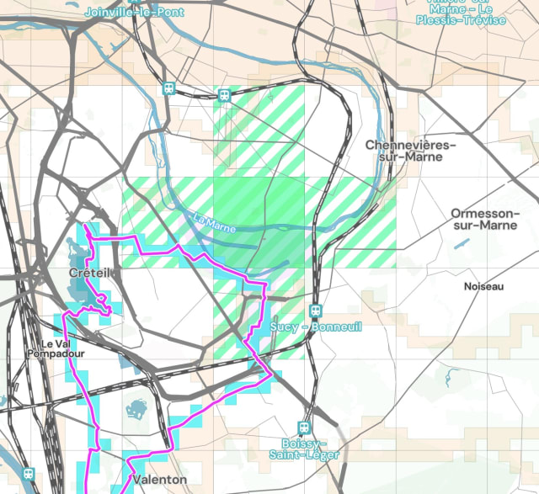Viewport: 539px width, 494px height.
Task: Click the La Marne river label
Action: tap(215, 223)
